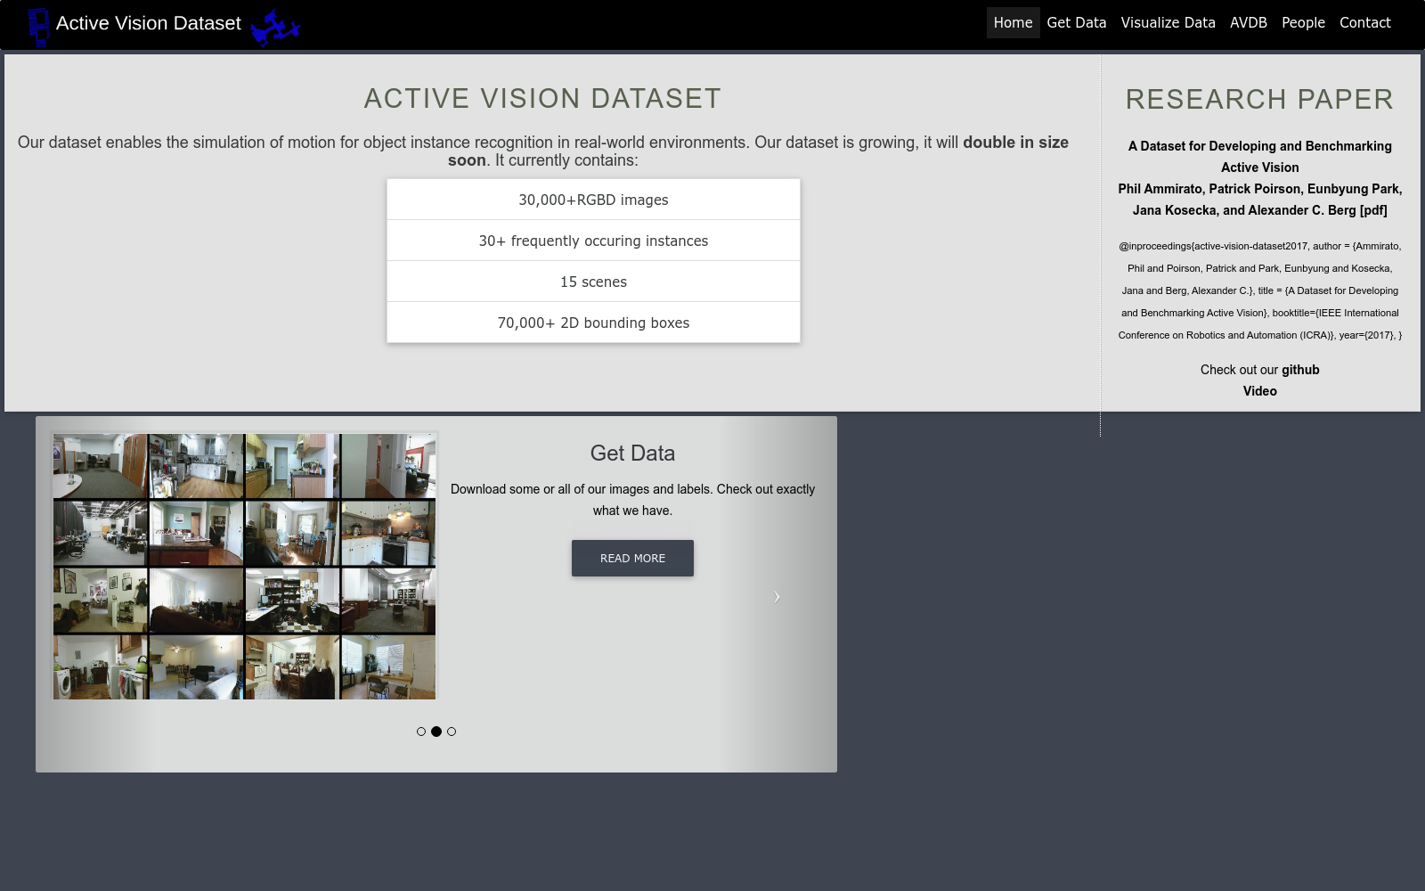
Task: Select the first carousel indicator dot
Action: 421,732
